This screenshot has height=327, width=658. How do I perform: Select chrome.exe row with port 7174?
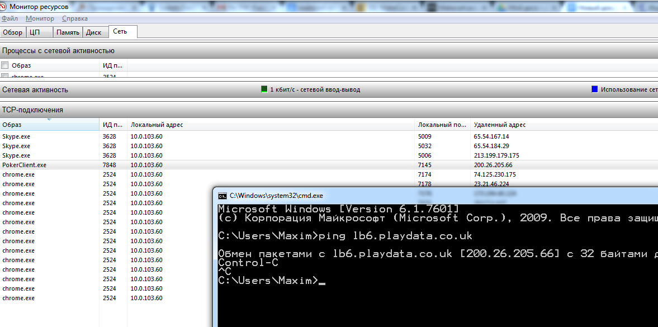click(x=329, y=174)
